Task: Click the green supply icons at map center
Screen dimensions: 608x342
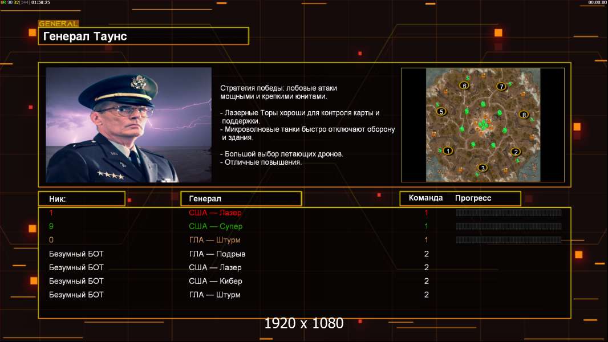Action: click(x=483, y=125)
